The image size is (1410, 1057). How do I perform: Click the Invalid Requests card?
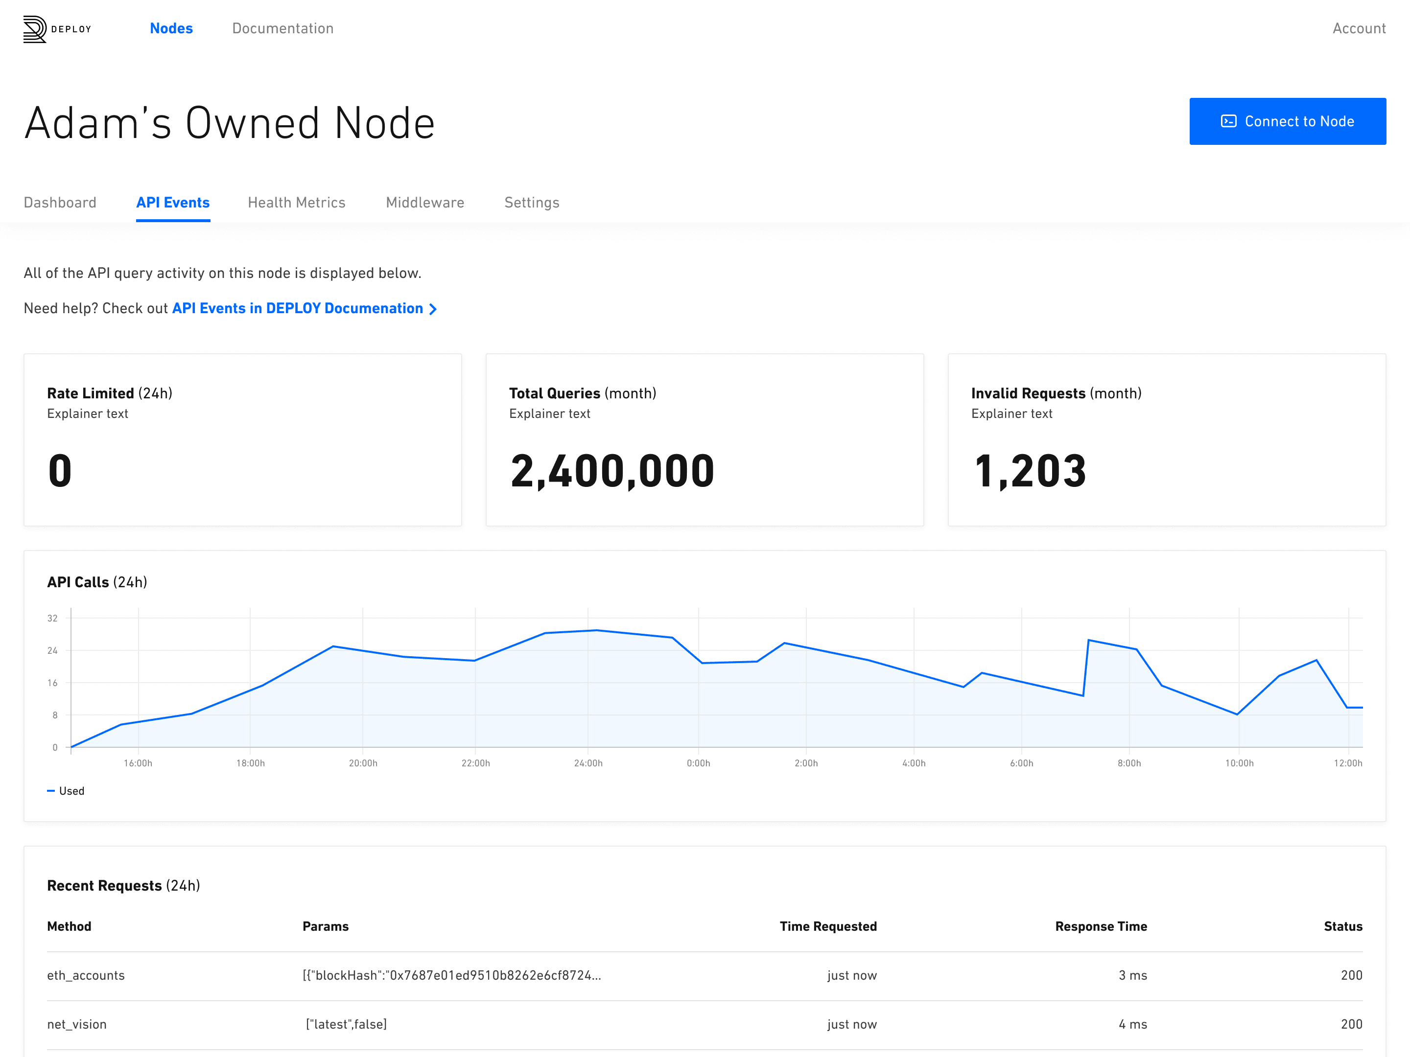click(x=1167, y=439)
